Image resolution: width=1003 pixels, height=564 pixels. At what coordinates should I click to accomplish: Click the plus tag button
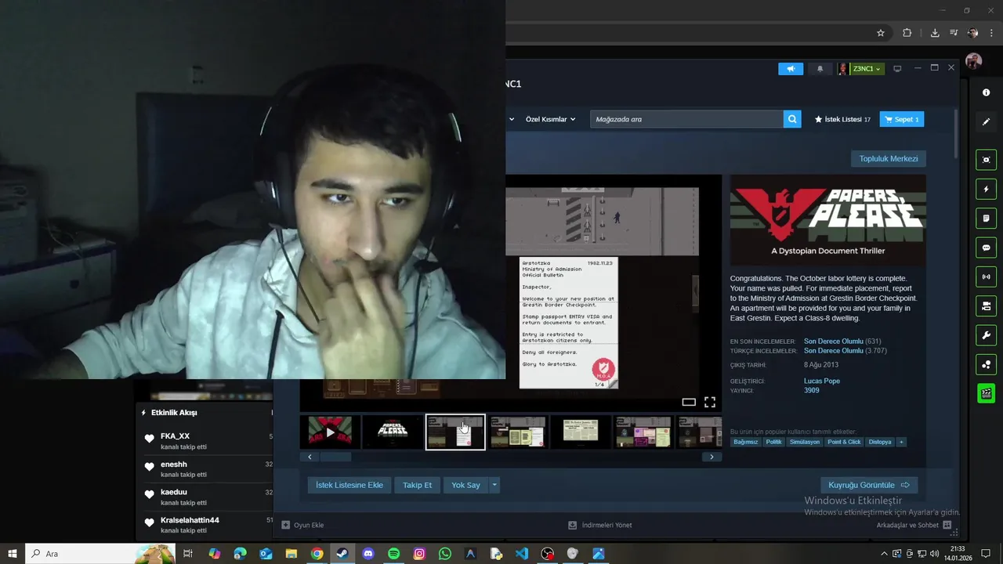tap(901, 442)
